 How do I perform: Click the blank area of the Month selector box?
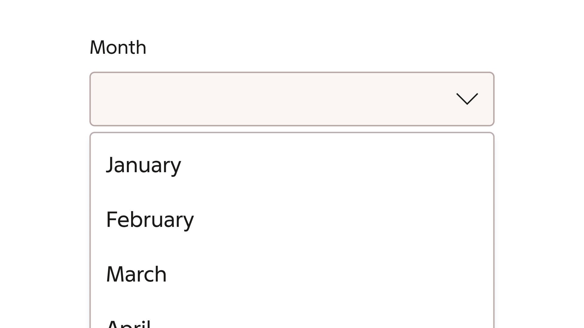pyautogui.click(x=274, y=99)
